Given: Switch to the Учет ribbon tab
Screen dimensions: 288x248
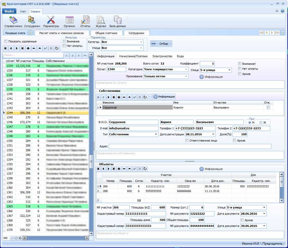Looking at the screenshot, I should [23, 11].
